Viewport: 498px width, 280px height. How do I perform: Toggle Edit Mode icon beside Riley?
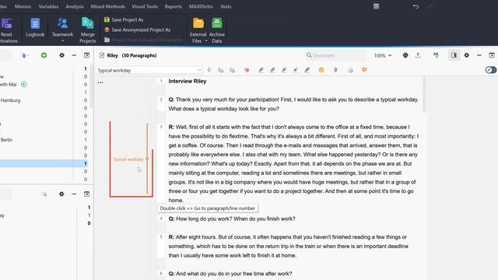[102, 55]
